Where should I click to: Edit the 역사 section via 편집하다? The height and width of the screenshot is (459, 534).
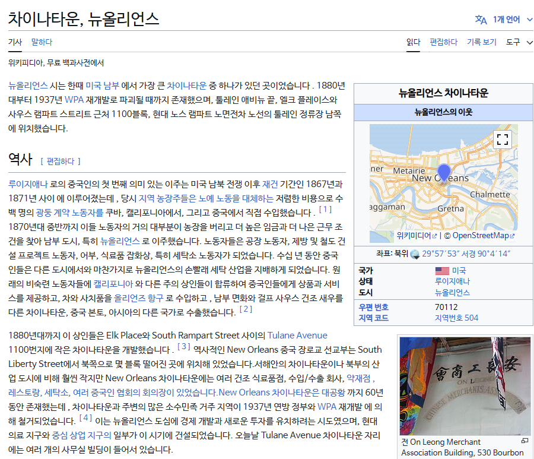[x=60, y=161]
